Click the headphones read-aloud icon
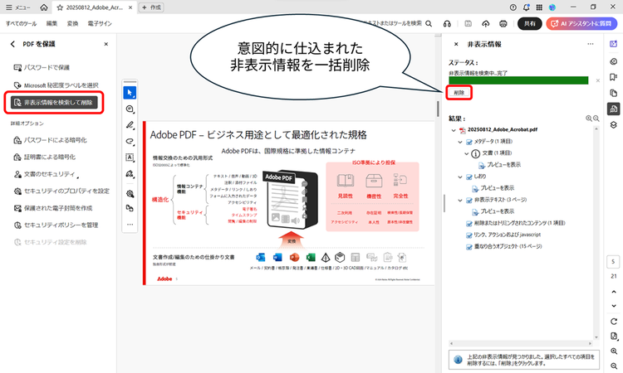Viewport: 623px width, 373px height. (x=447, y=24)
